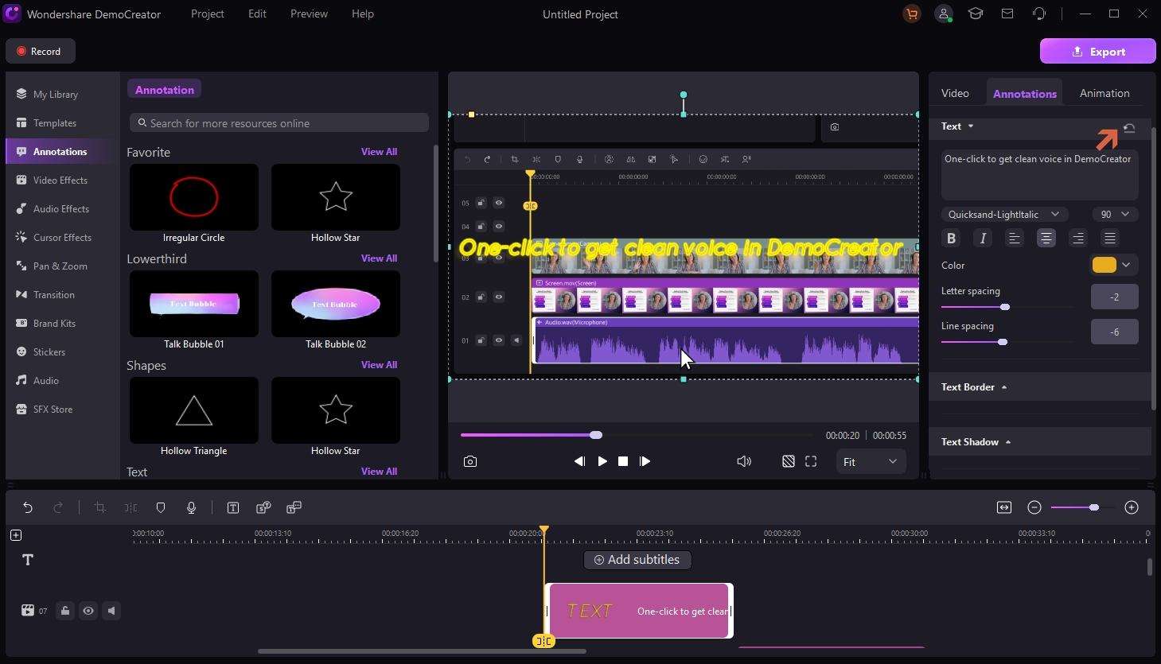This screenshot has width=1161, height=664.
Task: Open the Preview menu
Action: tap(309, 14)
